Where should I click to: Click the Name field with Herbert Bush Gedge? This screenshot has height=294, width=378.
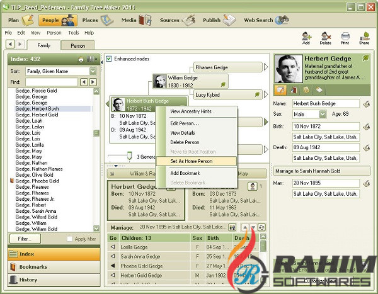click(326, 104)
